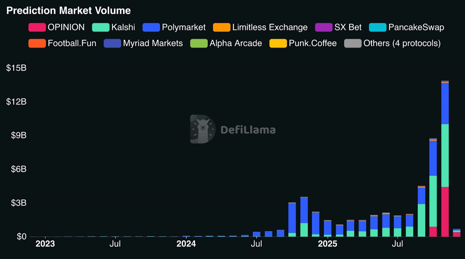The width and height of the screenshot is (465, 259).
Task: Click the 2023 x-axis label
Action: pos(45,244)
